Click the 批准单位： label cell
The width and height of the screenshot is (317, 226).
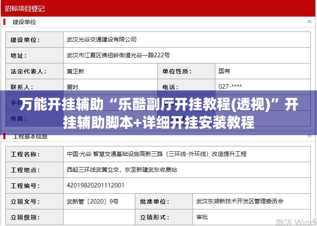pos(164,202)
